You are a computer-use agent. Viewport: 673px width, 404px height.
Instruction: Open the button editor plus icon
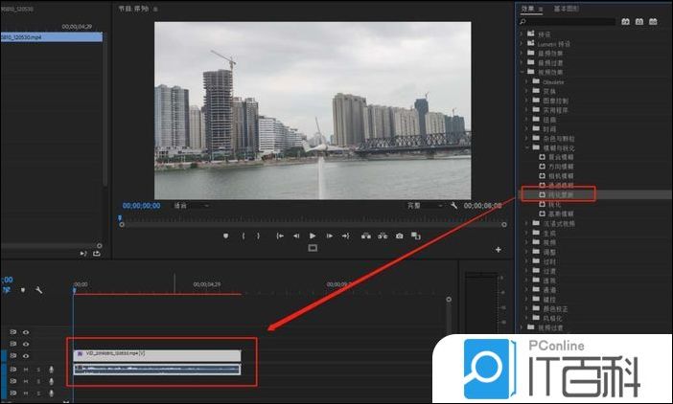[x=499, y=249]
